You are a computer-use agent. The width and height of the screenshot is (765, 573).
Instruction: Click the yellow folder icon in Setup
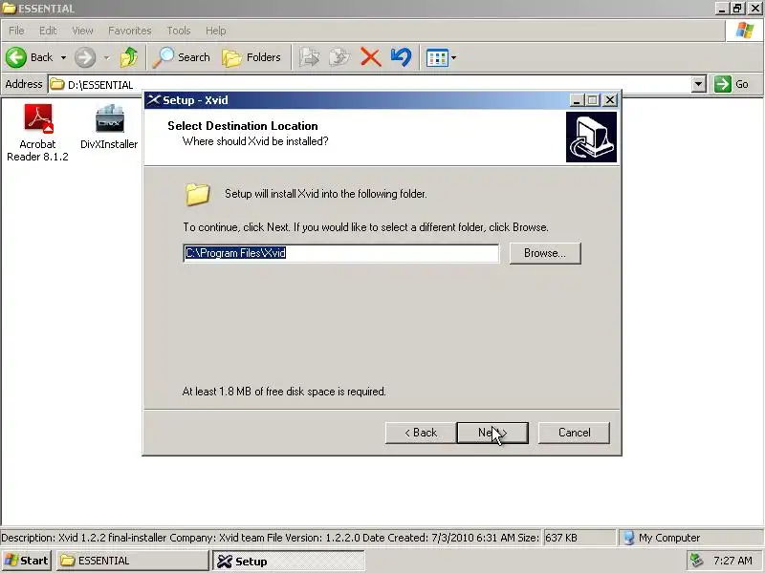click(x=198, y=194)
